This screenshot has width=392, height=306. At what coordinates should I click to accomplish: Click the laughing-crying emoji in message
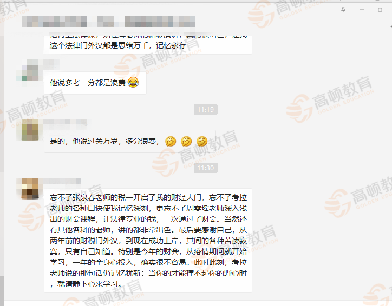(133, 82)
